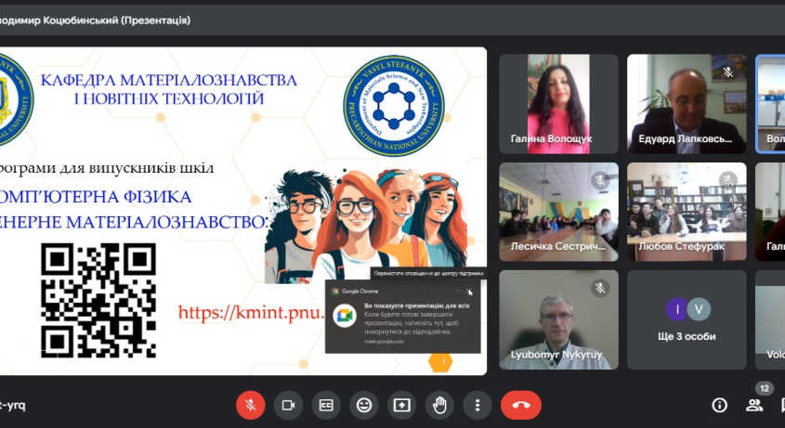Open the three-dot more options menu
The width and height of the screenshot is (785, 428).
478,405
